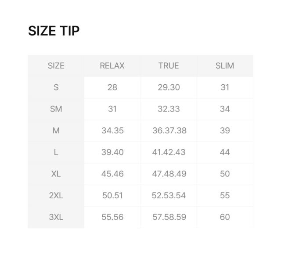Click the 60 SLIM value cell
281x276 pixels.
[225, 217]
